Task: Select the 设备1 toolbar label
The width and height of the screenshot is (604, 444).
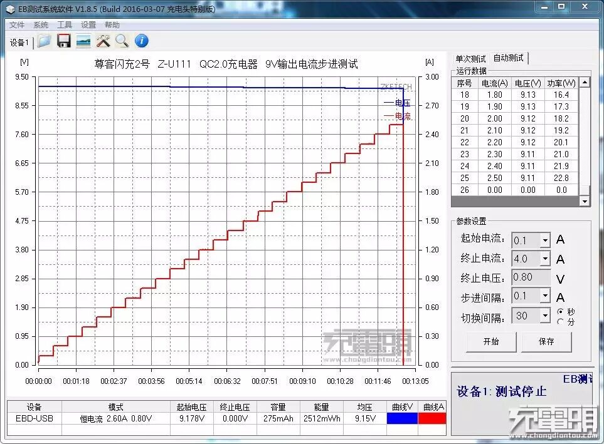Action: click(19, 43)
